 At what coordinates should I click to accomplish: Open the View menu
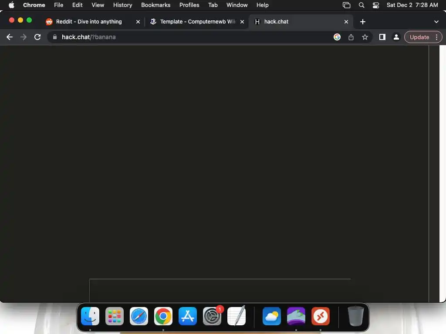coord(98,5)
